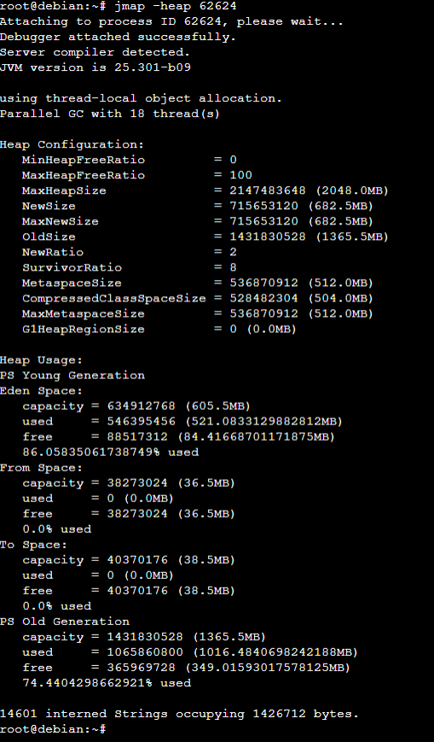This screenshot has width=434, height=742.
Task: Click the CompressedClassSpaceSize label
Action: 114,298
